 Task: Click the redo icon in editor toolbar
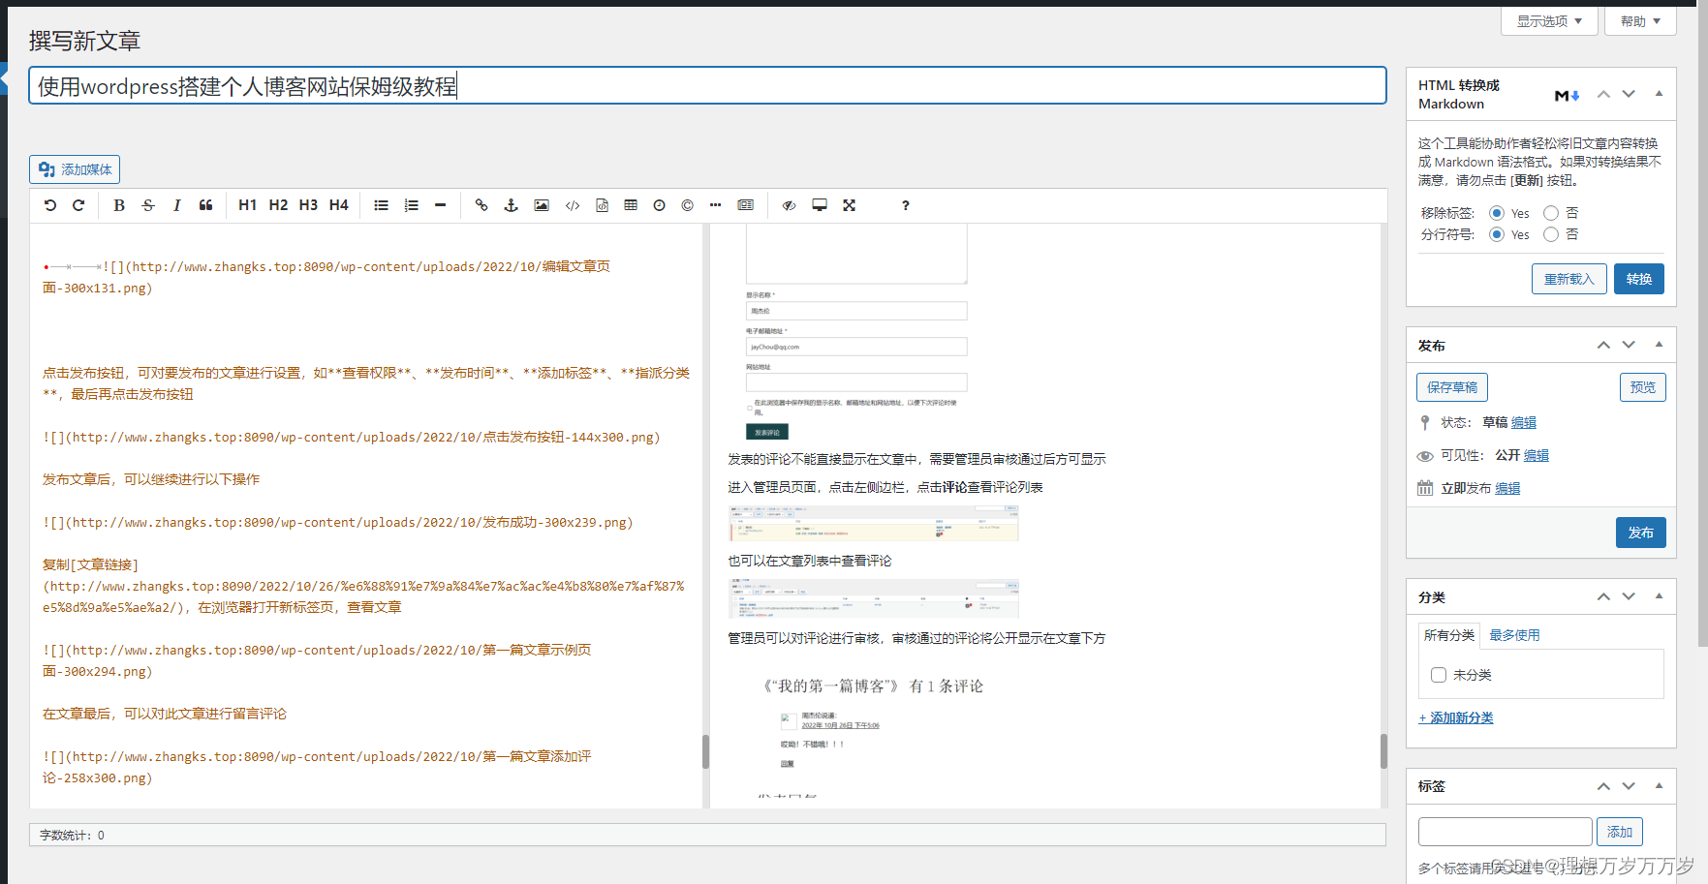click(78, 205)
